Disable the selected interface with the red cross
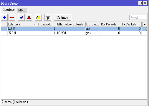149x106 pixels. click(x=29, y=18)
